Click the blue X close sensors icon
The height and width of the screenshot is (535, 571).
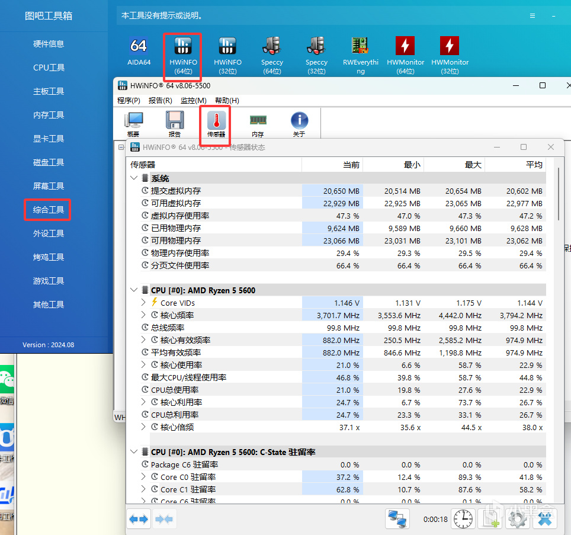545,519
